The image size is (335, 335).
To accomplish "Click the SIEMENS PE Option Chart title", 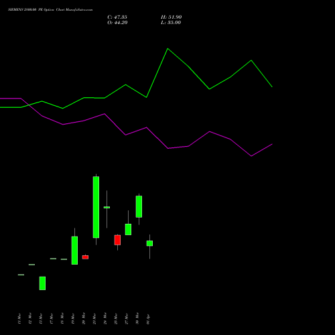I will point(50,10).
